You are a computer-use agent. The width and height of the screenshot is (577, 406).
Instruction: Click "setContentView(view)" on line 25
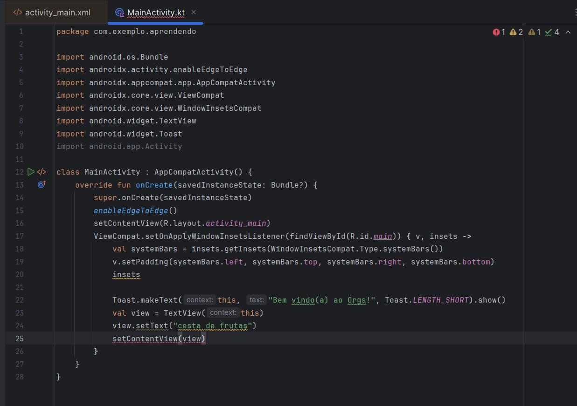point(159,338)
